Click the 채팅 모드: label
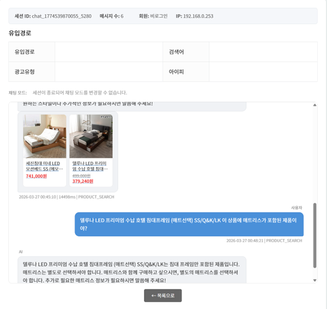 (18, 92)
